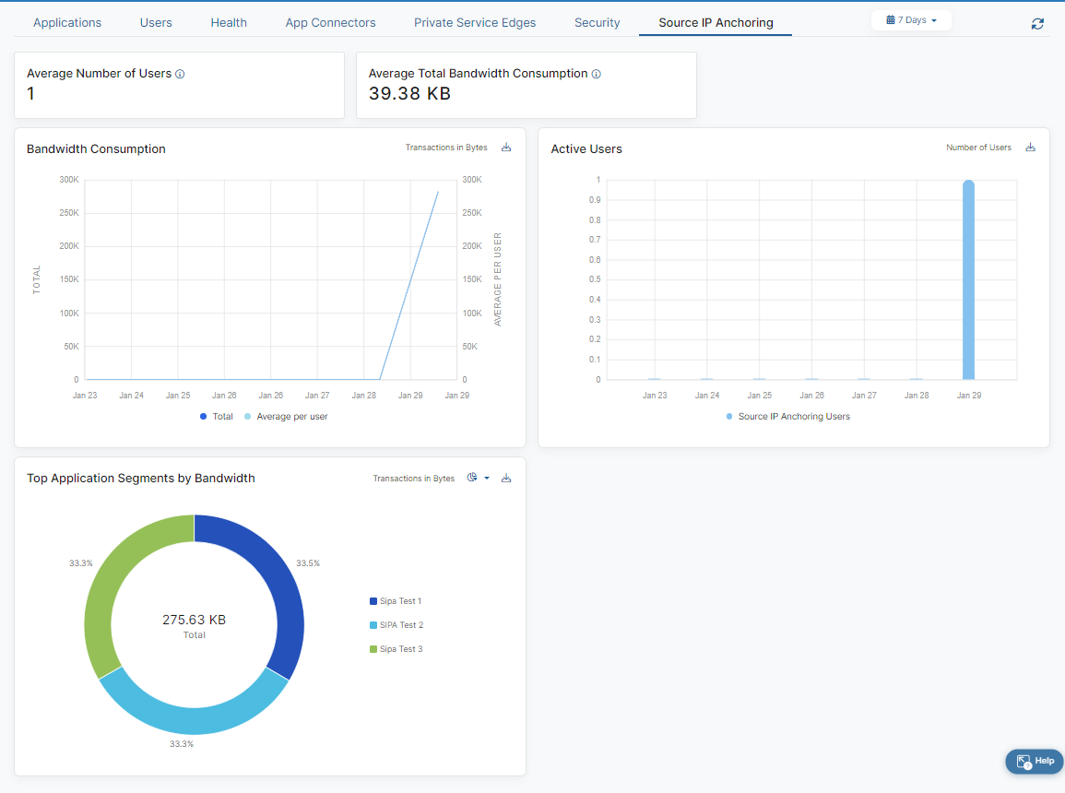Select the Security tab

coord(597,23)
